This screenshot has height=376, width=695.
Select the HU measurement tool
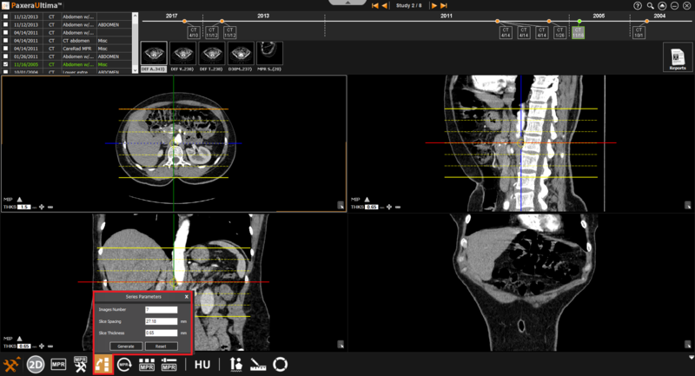pos(202,365)
